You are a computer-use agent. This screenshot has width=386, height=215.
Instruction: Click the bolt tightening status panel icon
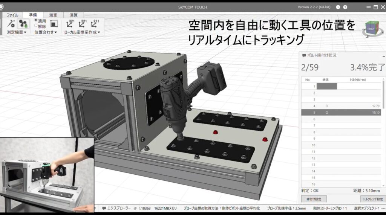pos(304,56)
